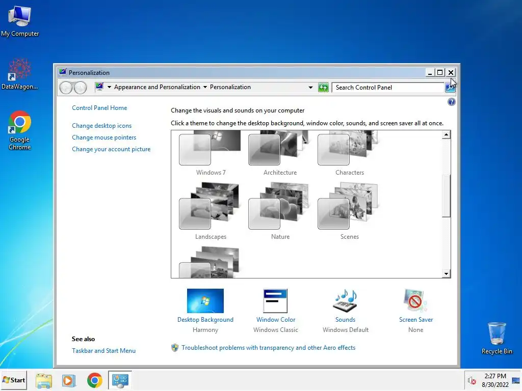Viewport: 522px width, 391px height.
Task: Select the partially visible lighthouse theme
Action: [x=210, y=262]
